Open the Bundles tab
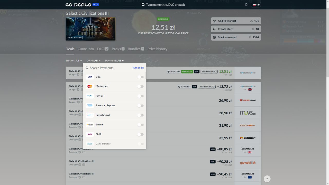 [x=136, y=49]
